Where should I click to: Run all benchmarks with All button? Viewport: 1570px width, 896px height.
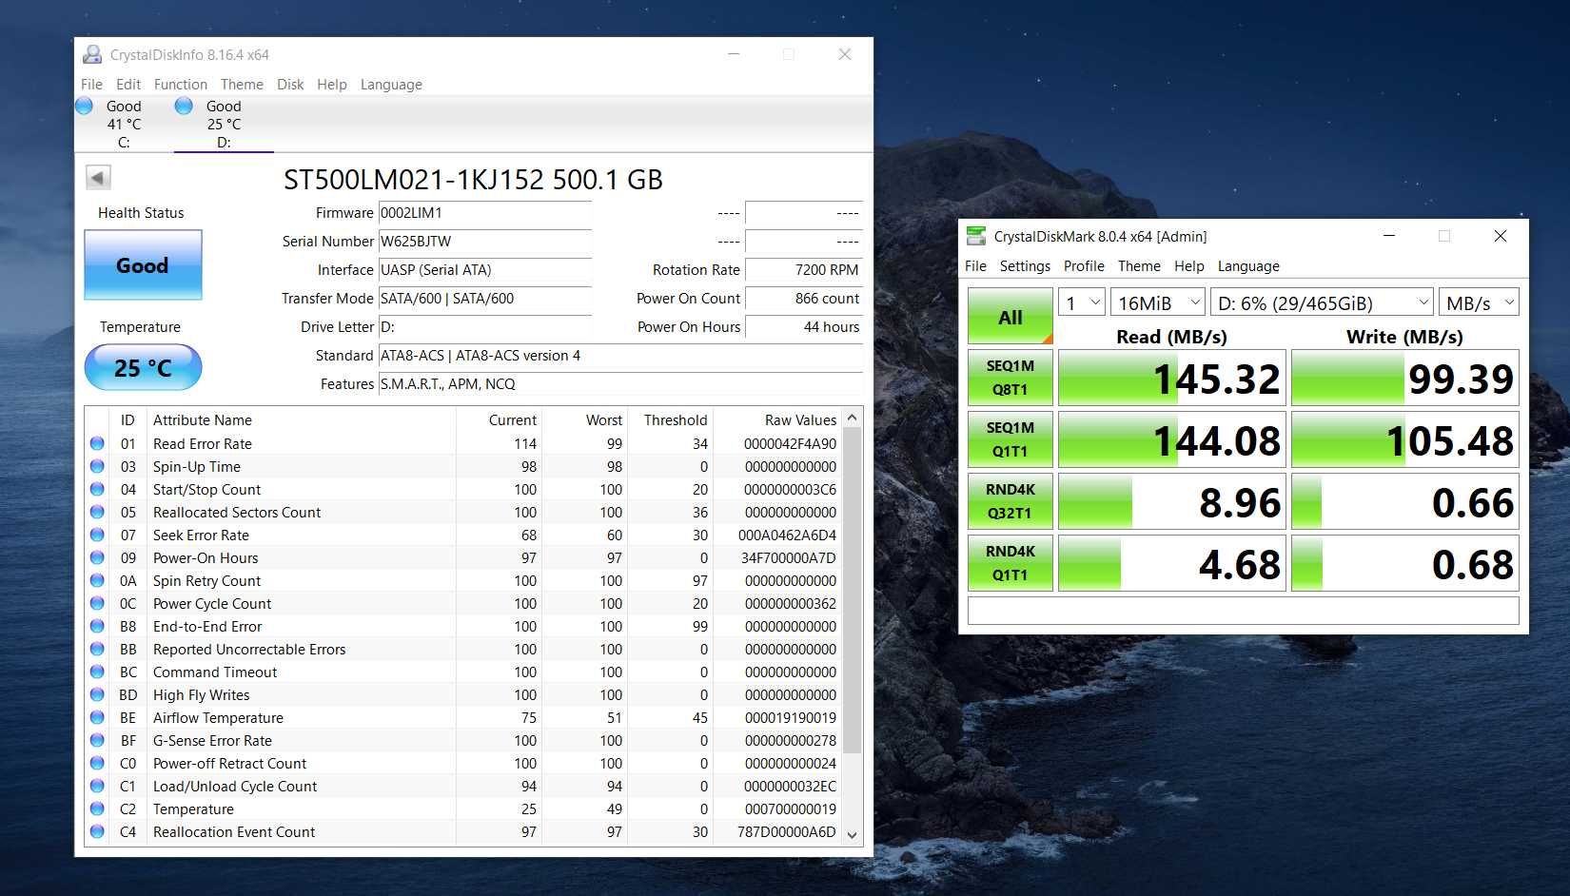click(x=1011, y=316)
